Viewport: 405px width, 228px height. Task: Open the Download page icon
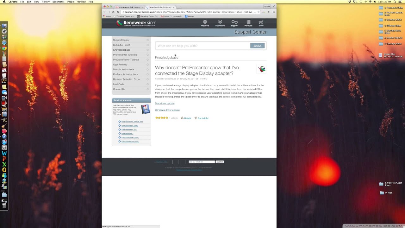coord(220,23)
